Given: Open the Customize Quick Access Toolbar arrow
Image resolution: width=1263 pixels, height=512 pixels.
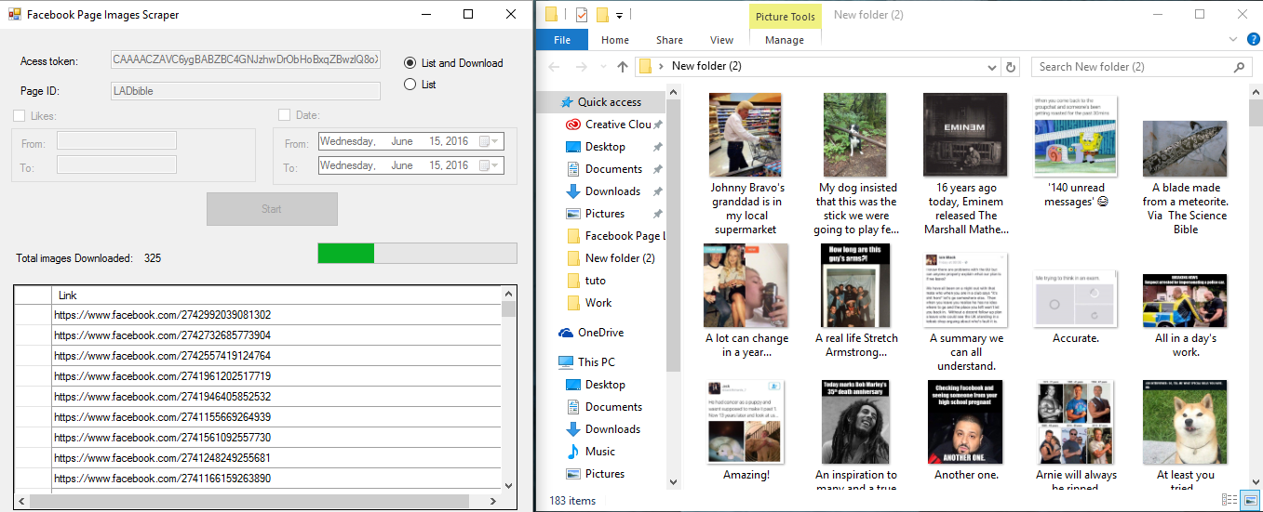Looking at the screenshot, I should tap(619, 15).
